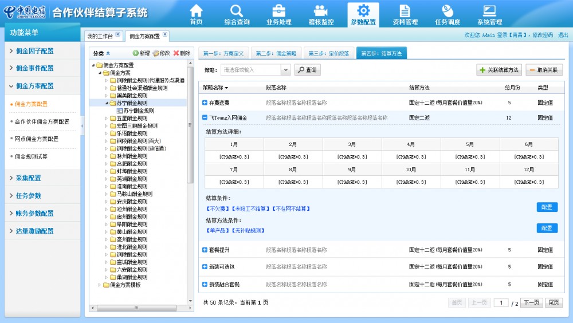
Task: Select 网点佣金方案配置 menu item
Action: pyautogui.click(x=36, y=139)
